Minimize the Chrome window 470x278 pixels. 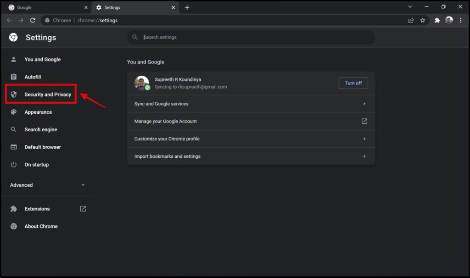pos(426,6)
